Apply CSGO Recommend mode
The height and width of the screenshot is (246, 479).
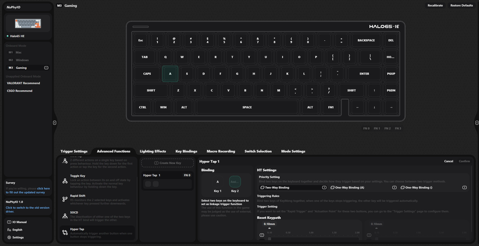point(20,91)
